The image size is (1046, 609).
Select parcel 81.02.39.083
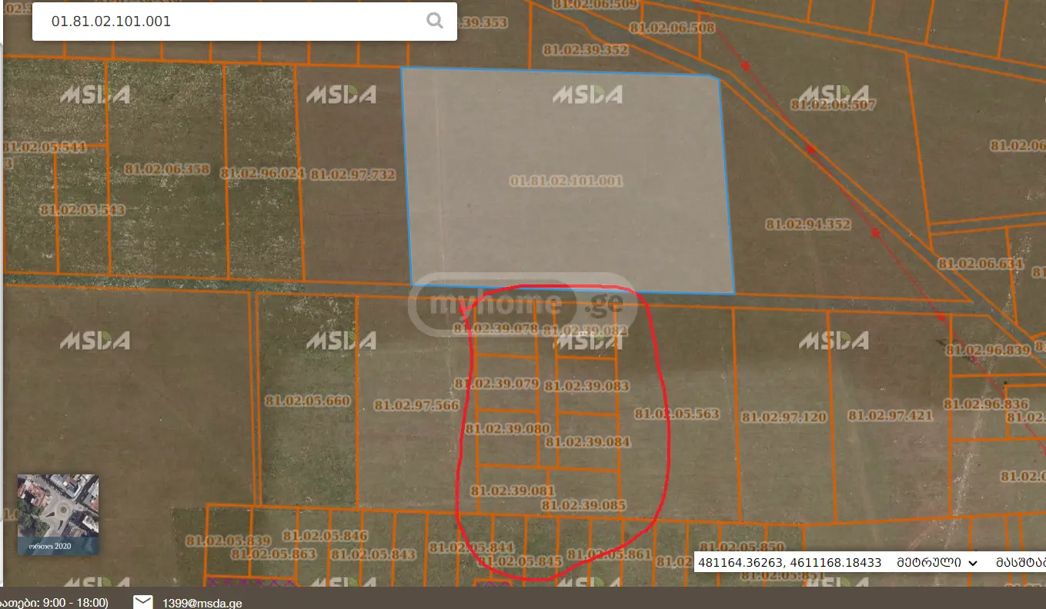point(586,385)
